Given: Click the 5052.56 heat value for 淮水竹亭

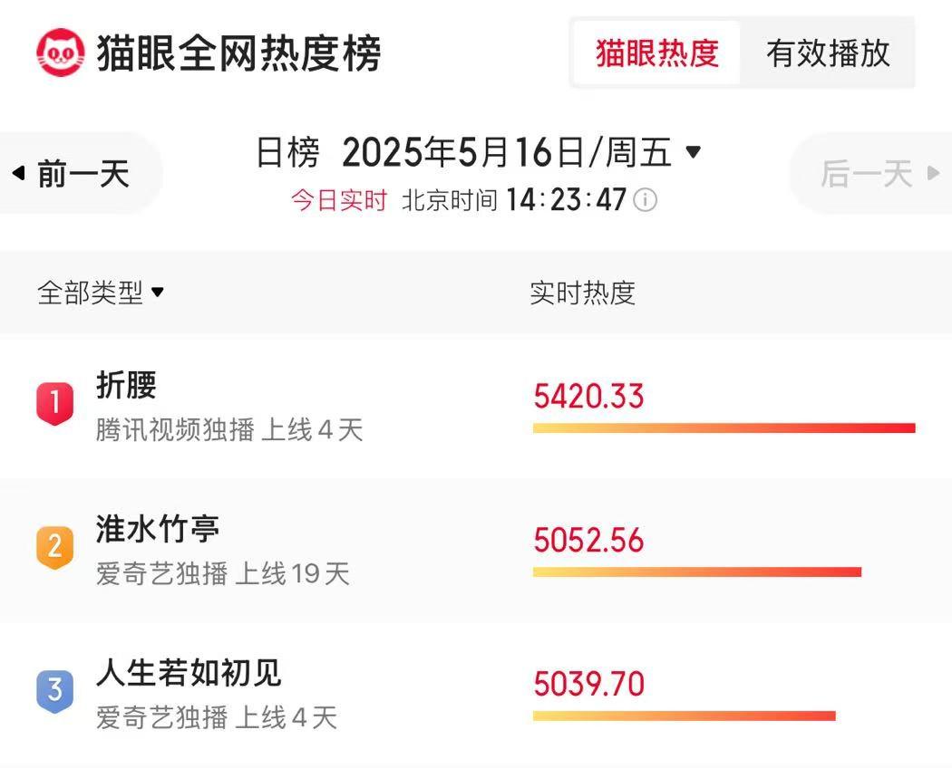Looking at the screenshot, I should [x=589, y=540].
